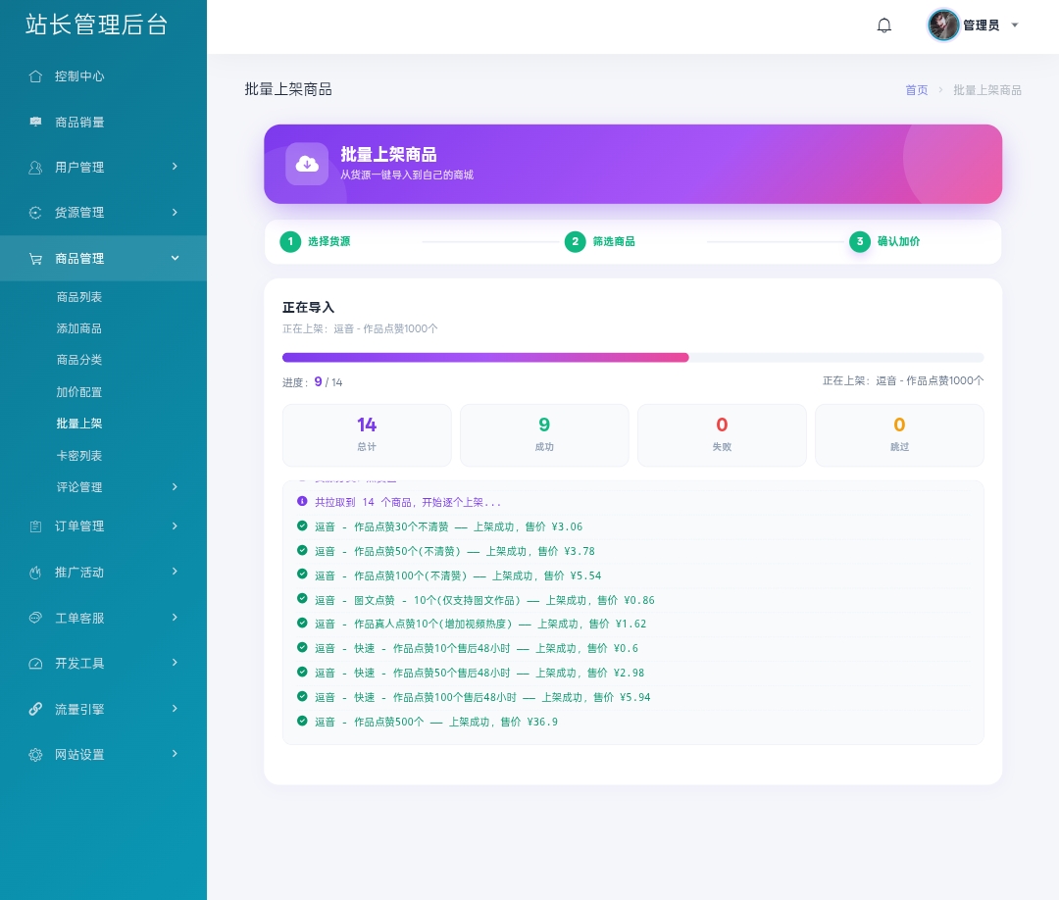Click step 1 circle 选择货源

[290, 241]
